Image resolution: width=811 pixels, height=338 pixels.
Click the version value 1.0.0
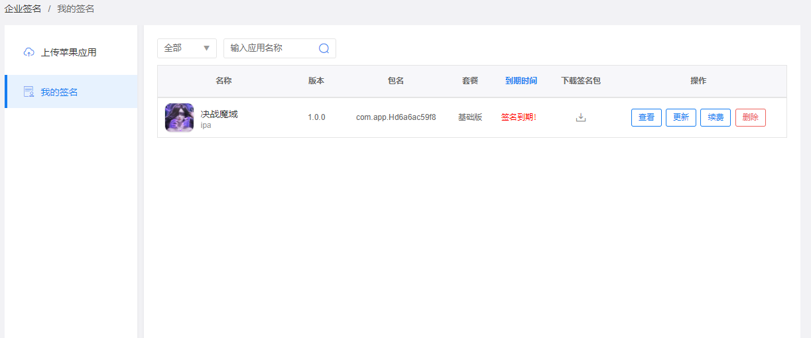[x=316, y=117]
